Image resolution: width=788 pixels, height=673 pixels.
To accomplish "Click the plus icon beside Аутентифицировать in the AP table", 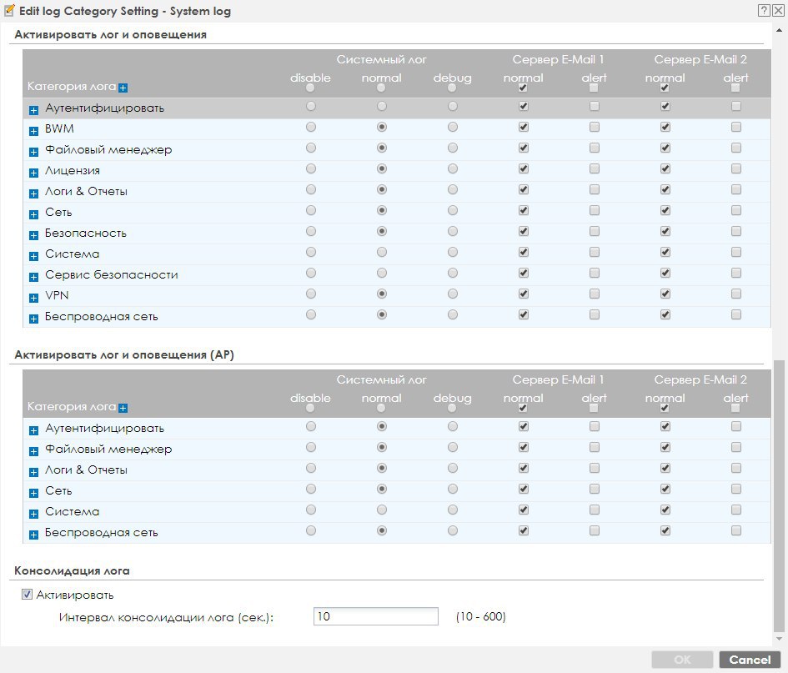I will coord(33,430).
